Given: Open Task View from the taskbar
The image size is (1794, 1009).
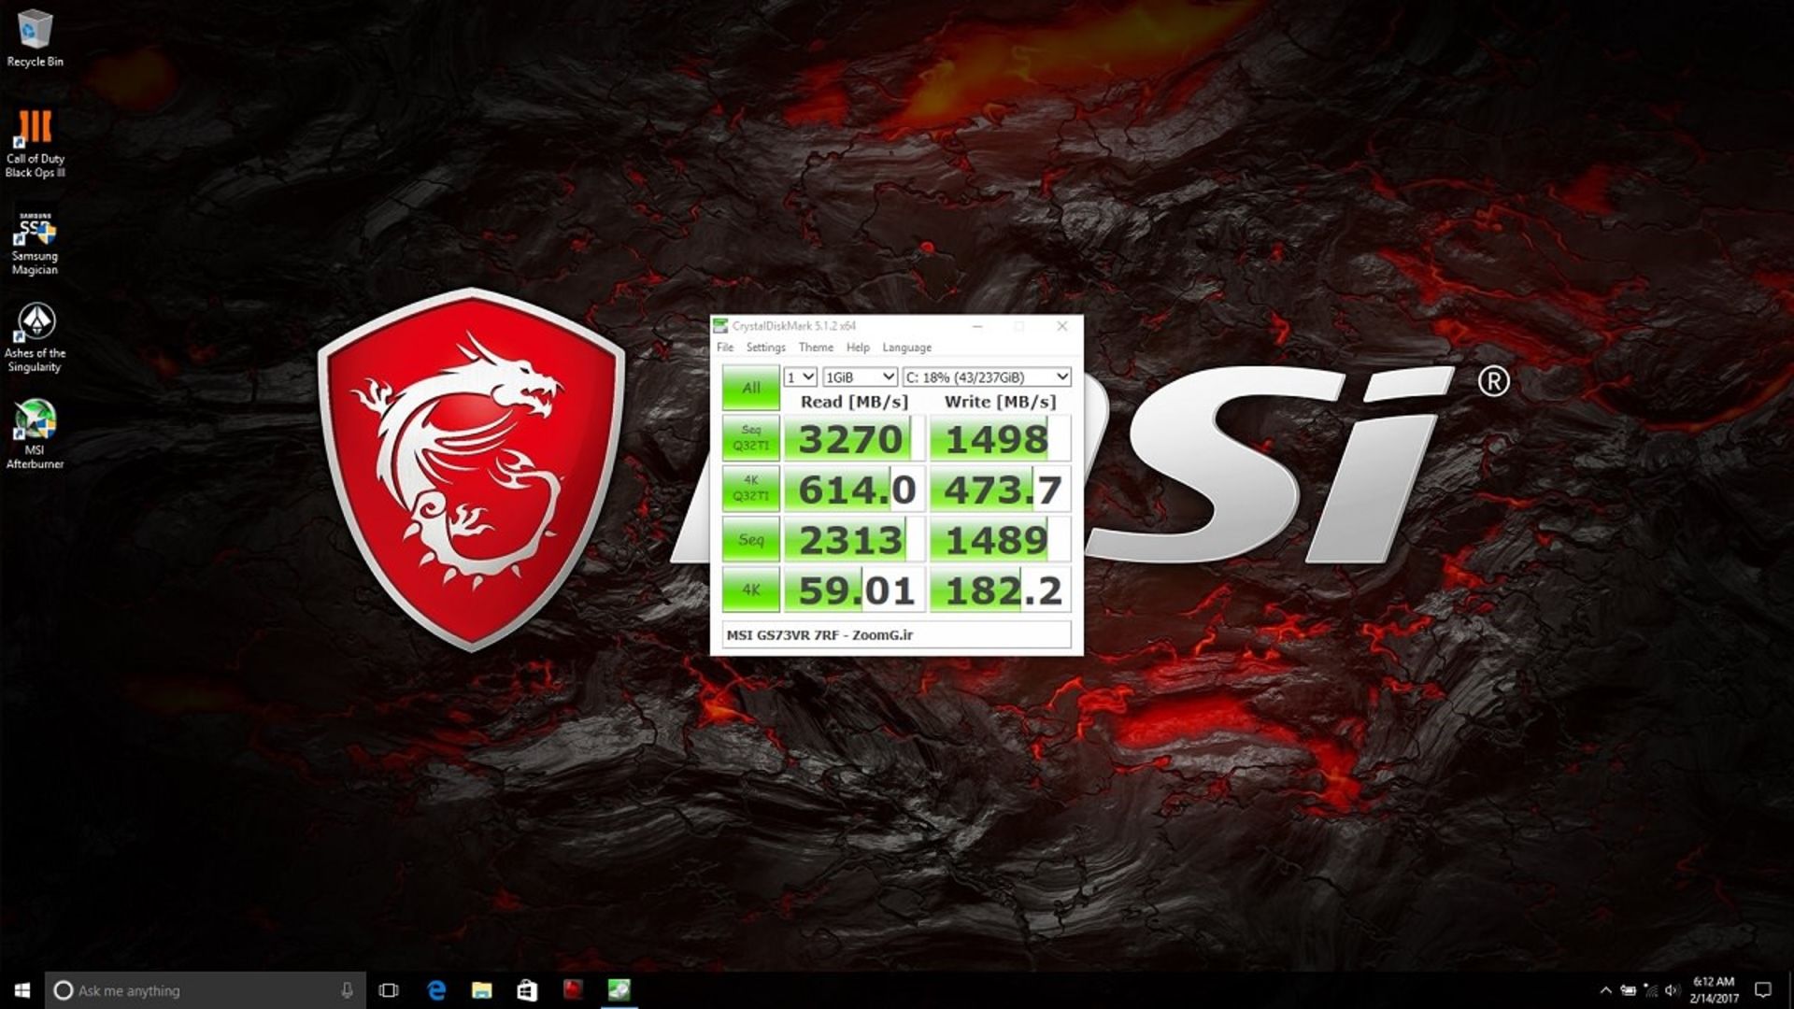Looking at the screenshot, I should pyautogui.click(x=389, y=990).
